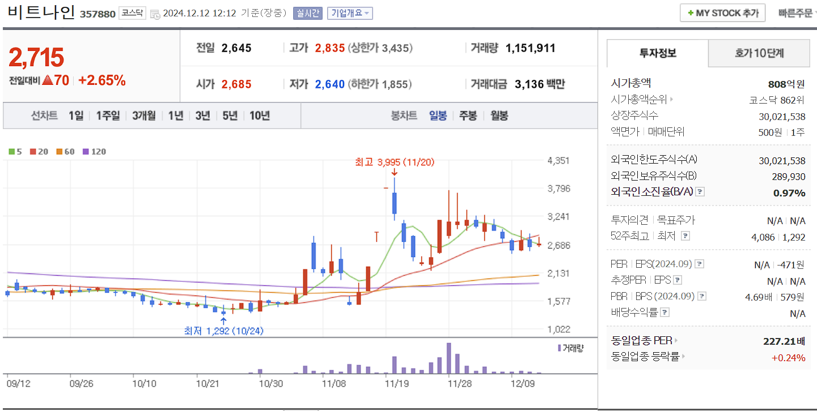
Task: Open the EPS(2024.09) help icon
Action: pyautogui.click(x=699, y=263)
